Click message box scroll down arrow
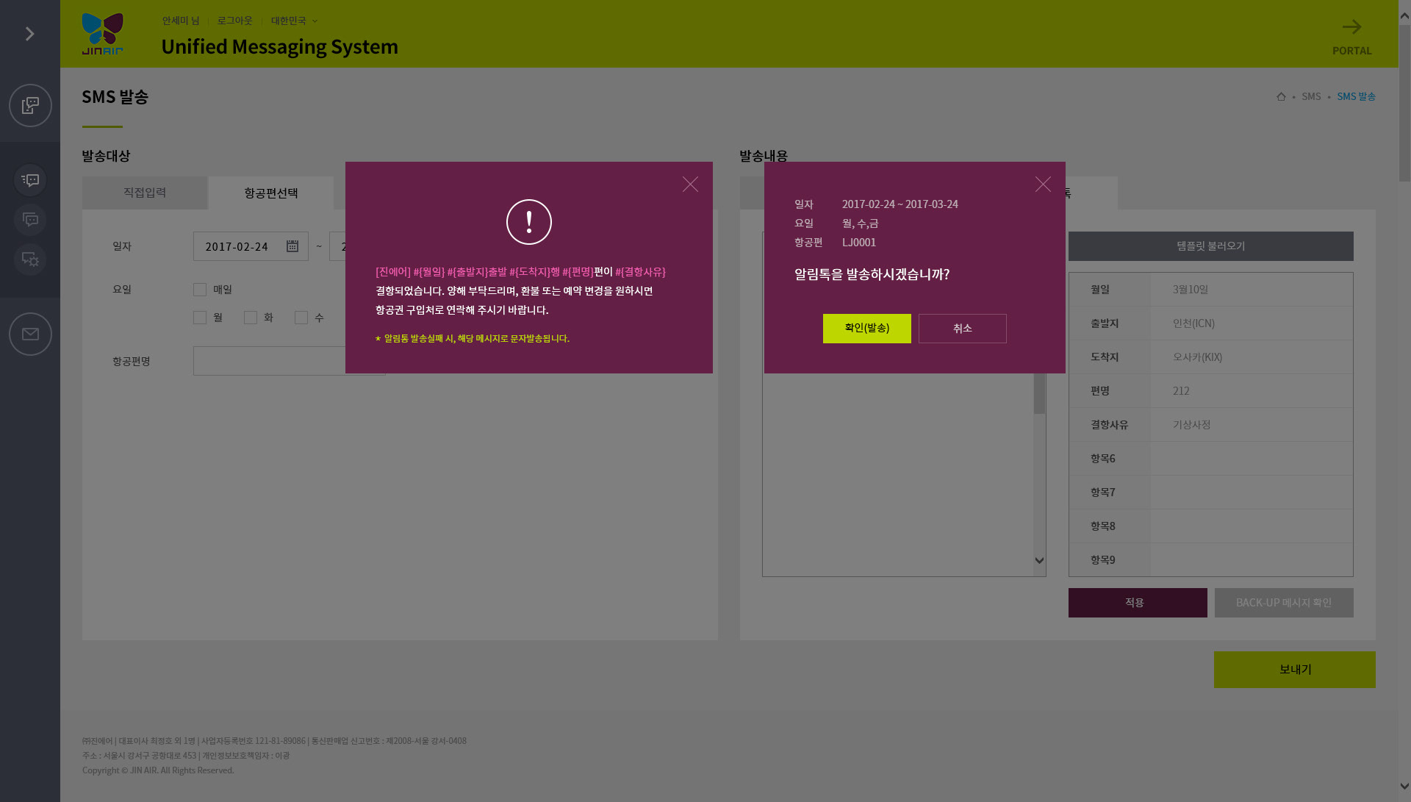The height and width of the screenshot is (802, 1411). tap(1039, 561)
